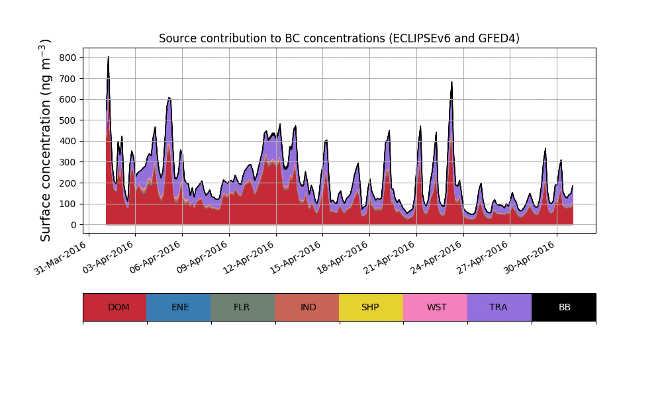
Task: Click the 03-Apr-2016 date label
Action: (x=107, y=257)
